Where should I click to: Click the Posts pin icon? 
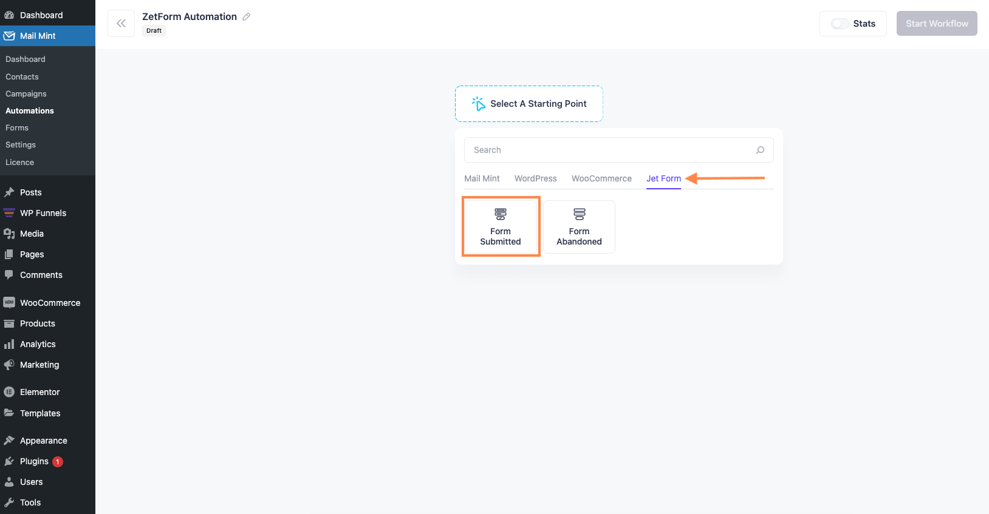[9, 192]
